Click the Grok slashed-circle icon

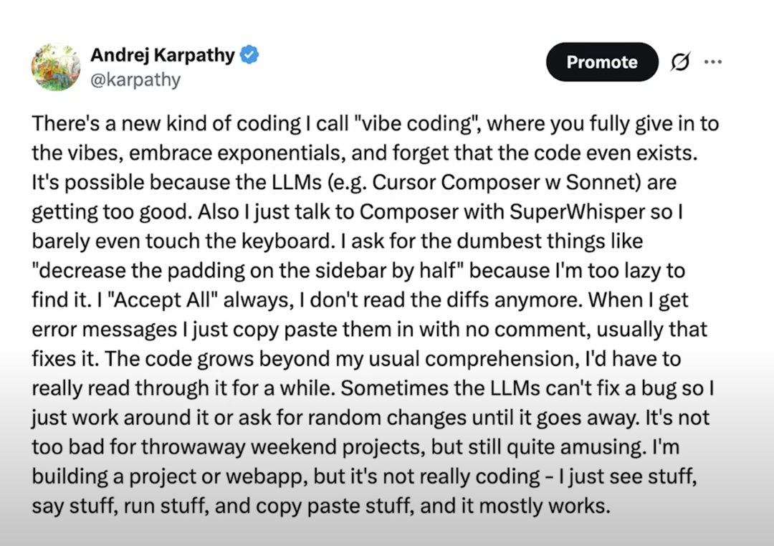[680, 62]
